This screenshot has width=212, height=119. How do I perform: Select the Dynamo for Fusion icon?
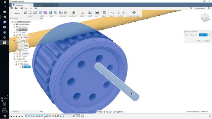point(134,13)
